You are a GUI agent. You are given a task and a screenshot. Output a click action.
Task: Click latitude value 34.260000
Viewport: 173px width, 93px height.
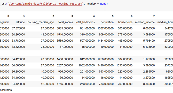[x=18, y=35]
